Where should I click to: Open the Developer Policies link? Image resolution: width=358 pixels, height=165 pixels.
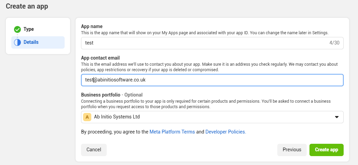coord(225,132)
